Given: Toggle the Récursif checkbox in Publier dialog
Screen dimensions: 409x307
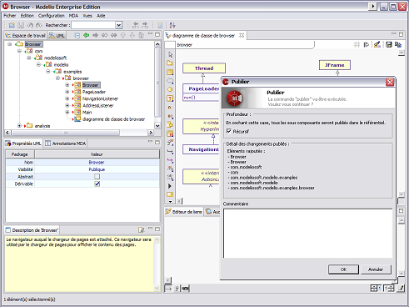Looking at the screenshot, I should point(229,131).
